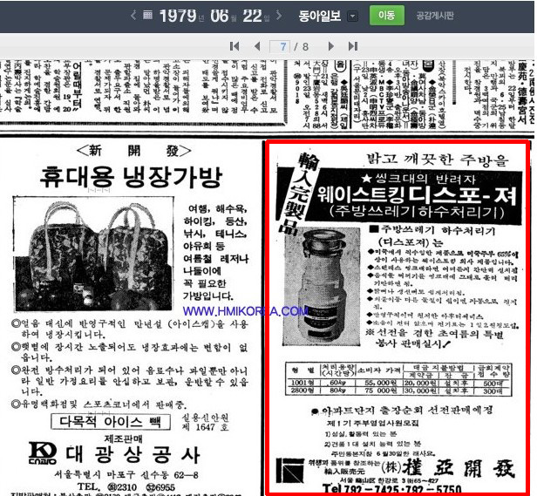Click the green 이동 button

coord(387,15)
